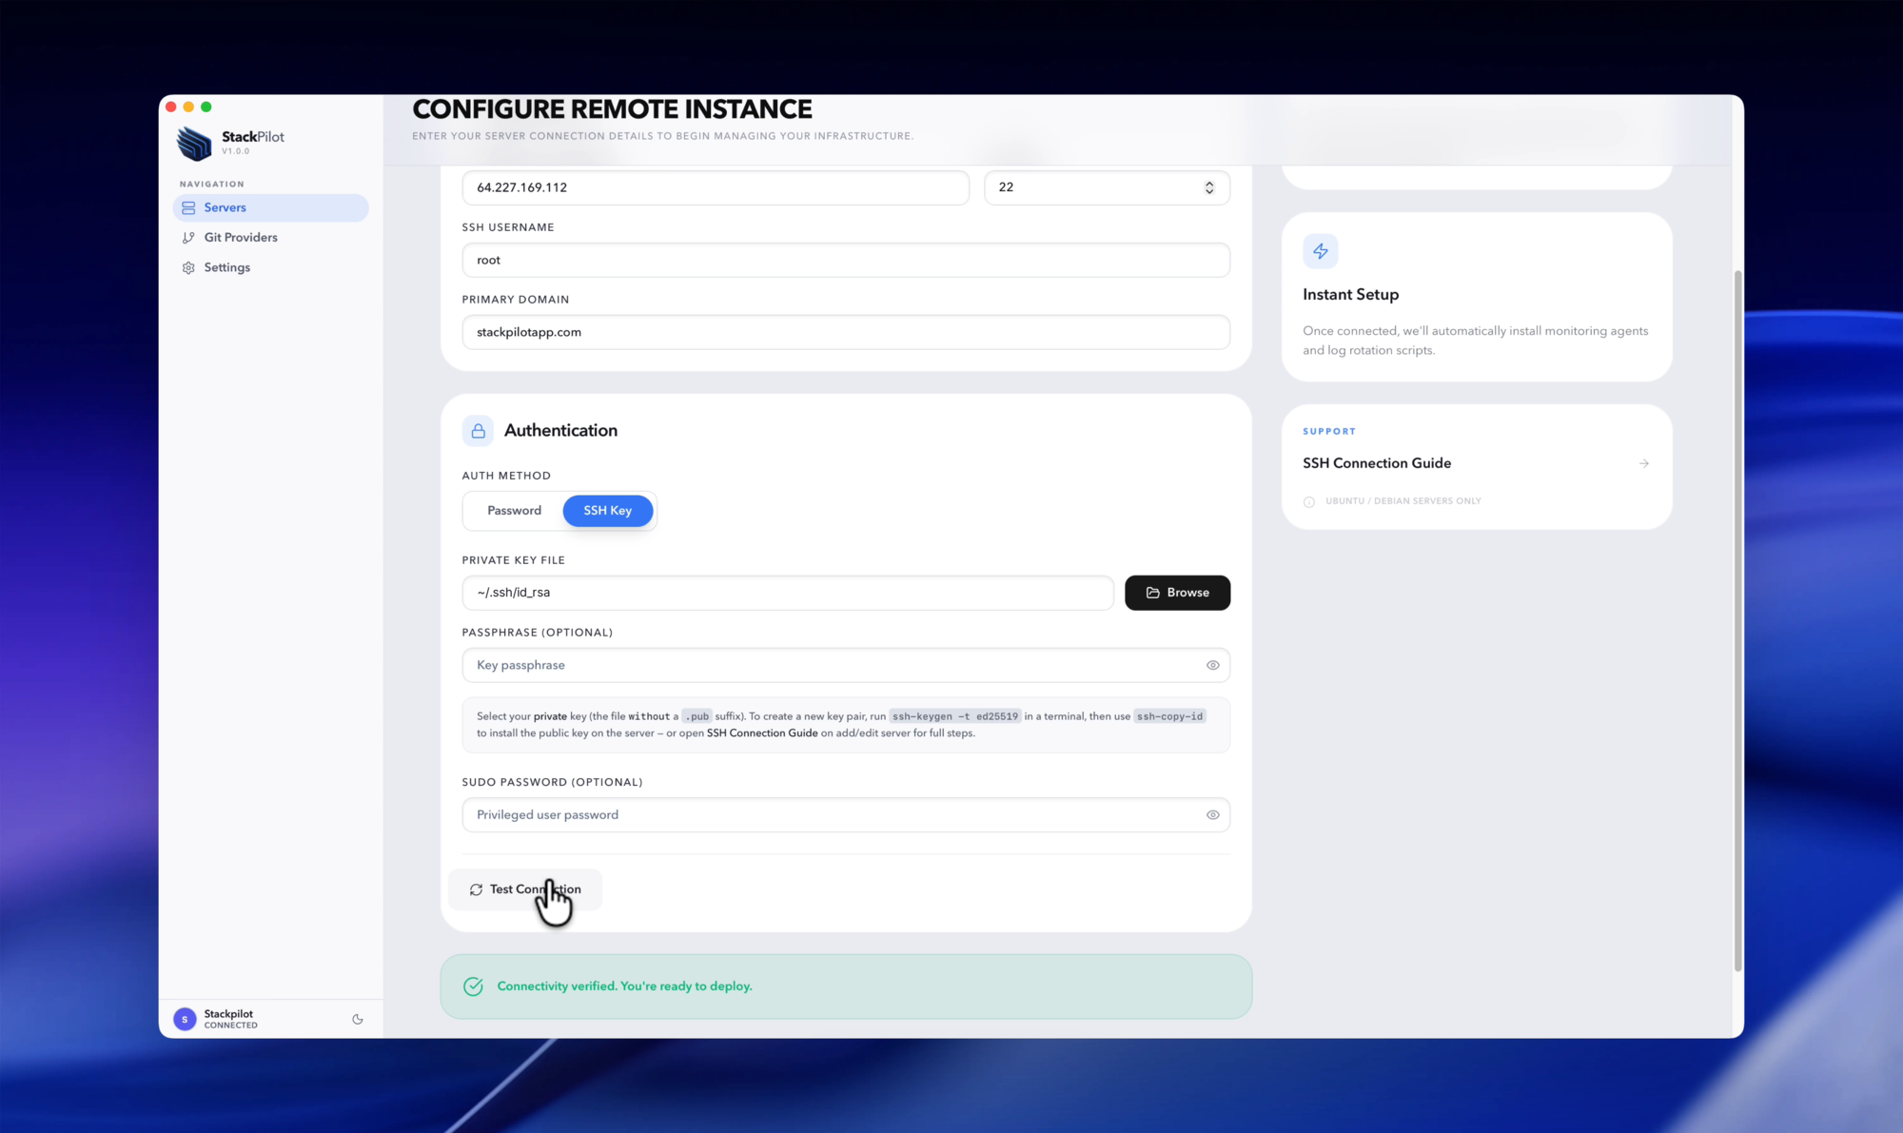Screen dimensions: 1903x1133
Task: Click the 'Connectivity verified' success message
Action: click(x=624, y=986)
